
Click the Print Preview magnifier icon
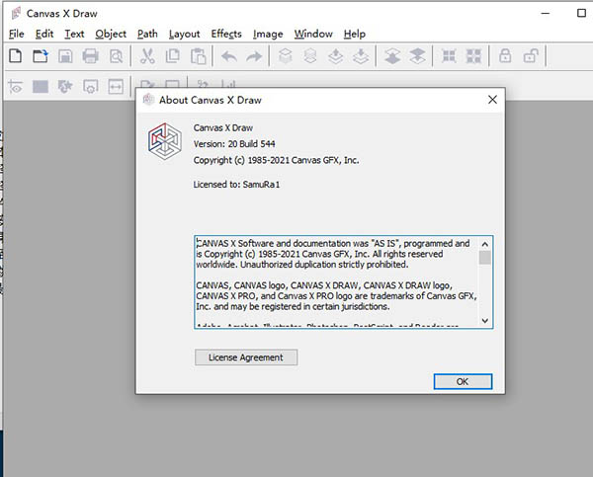(x=116, y=56)
